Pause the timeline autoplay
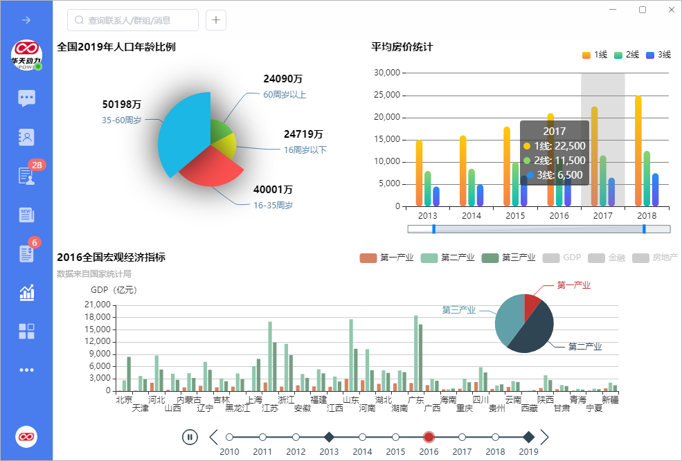This screenshot has width=682, height=461. [190, 437]
